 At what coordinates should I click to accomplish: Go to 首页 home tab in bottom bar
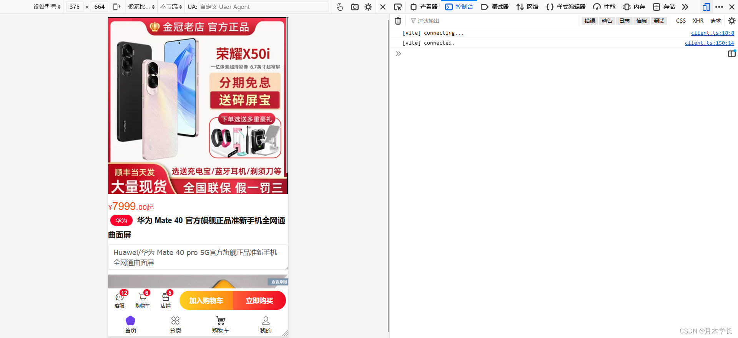[x=131, y=325]
